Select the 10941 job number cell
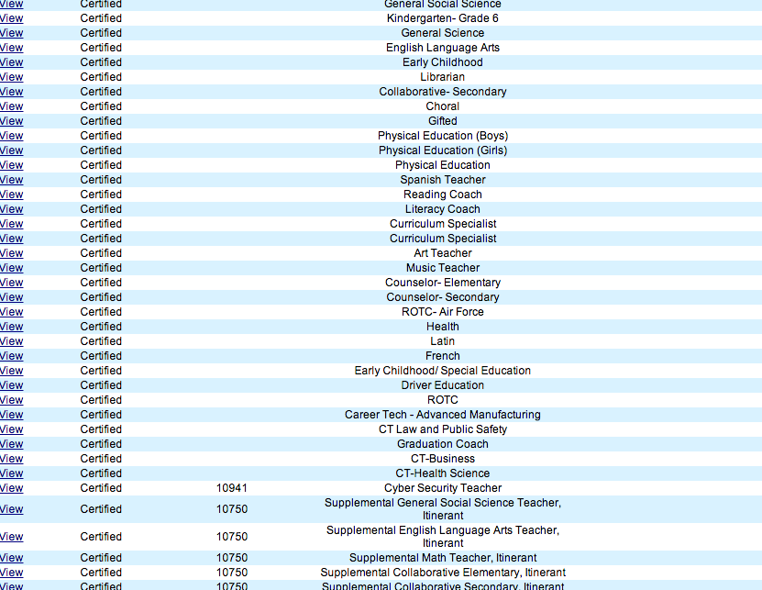762x590 pixels. 232,488
